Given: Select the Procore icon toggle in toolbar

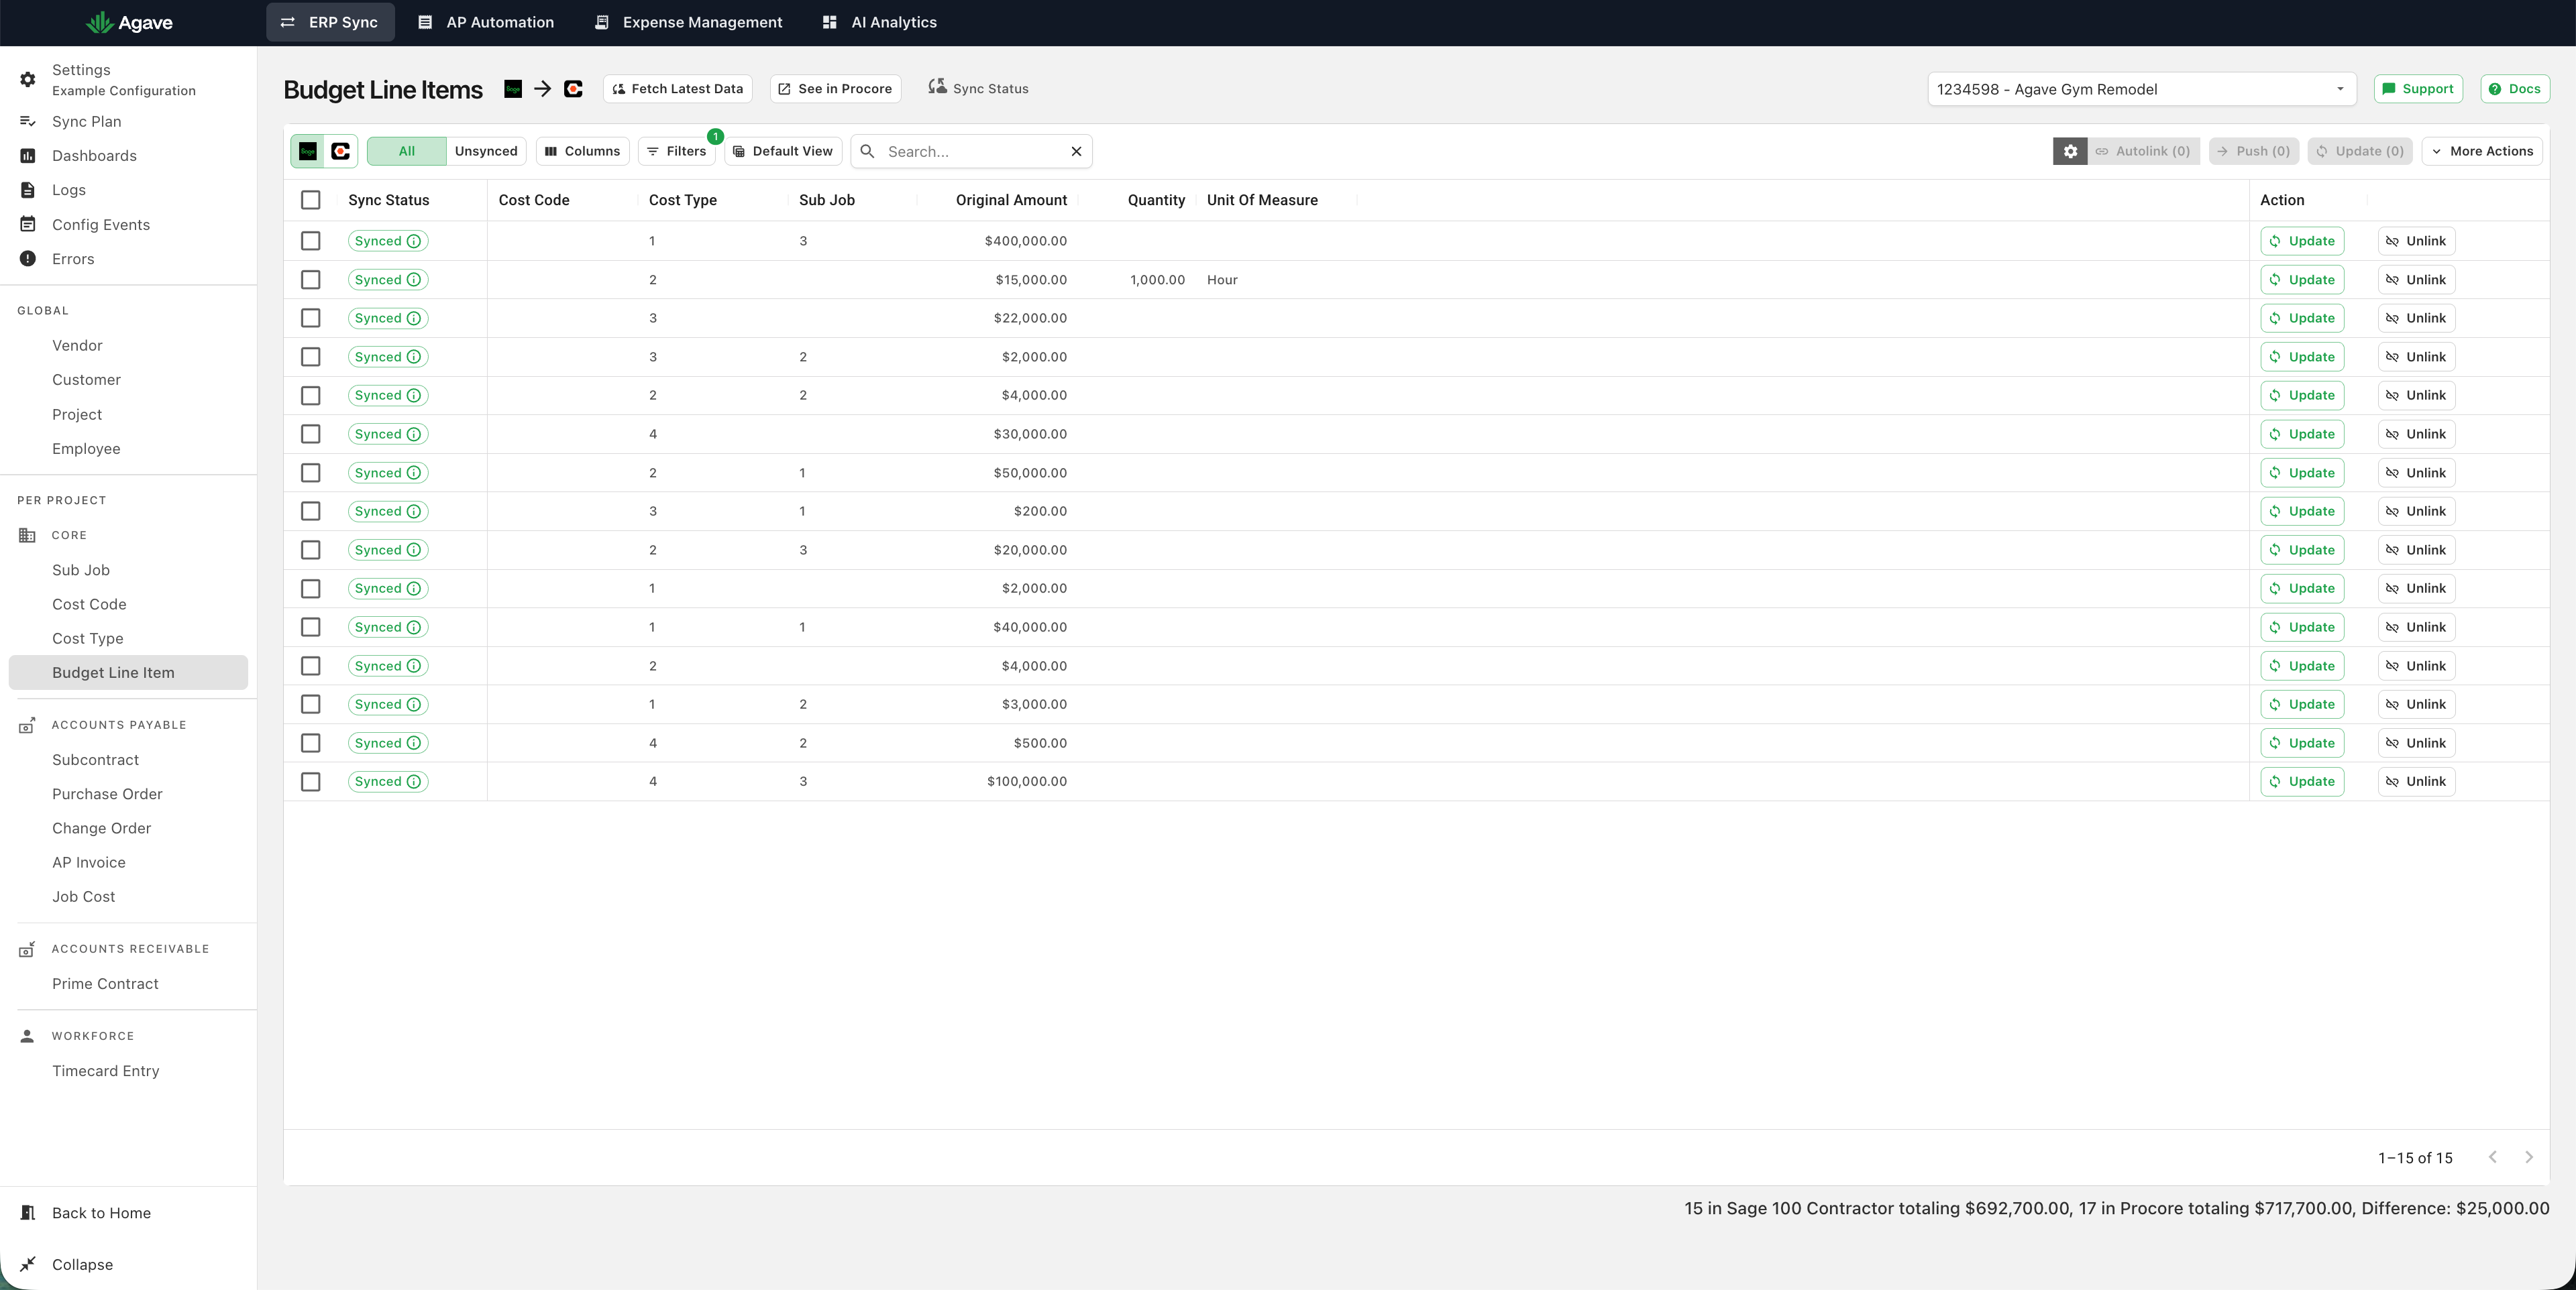Looking at the screenshot, I should tap(341, 151).
